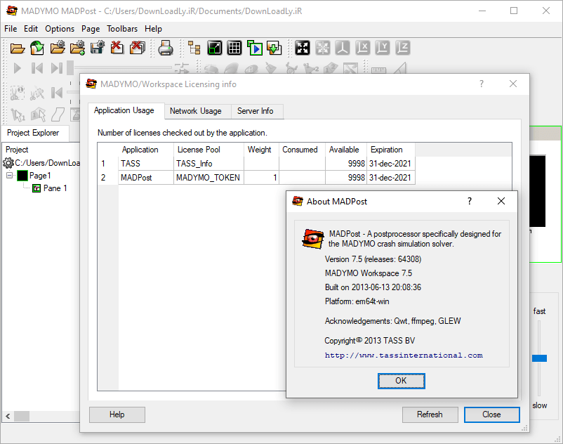Switch to the Network Usage tab

click(x=195, y=111)
